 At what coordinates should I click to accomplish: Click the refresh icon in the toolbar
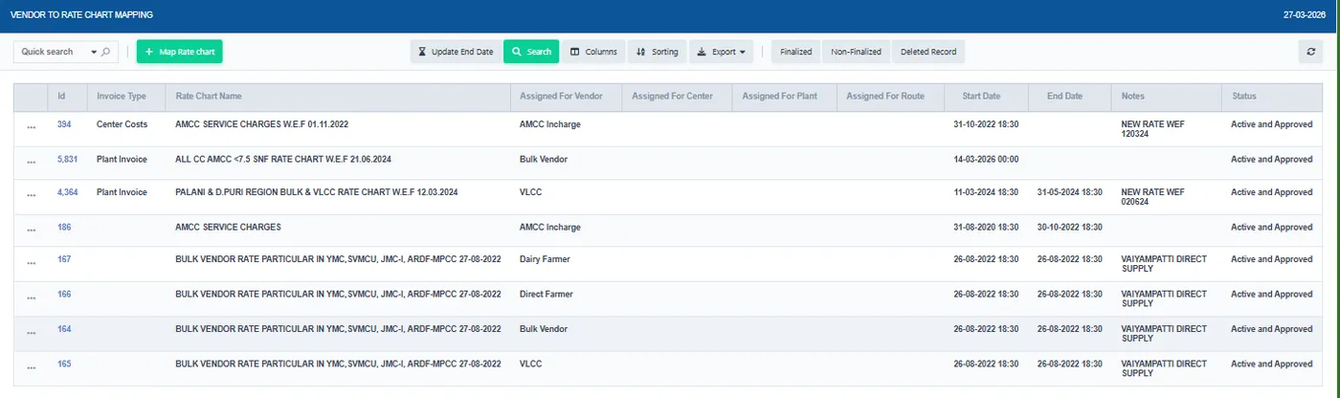coord(1311,52)
